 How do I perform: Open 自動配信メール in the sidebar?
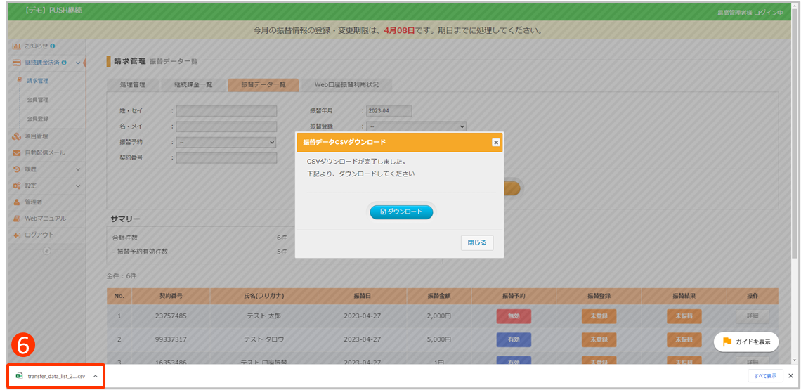coord(44,152)
